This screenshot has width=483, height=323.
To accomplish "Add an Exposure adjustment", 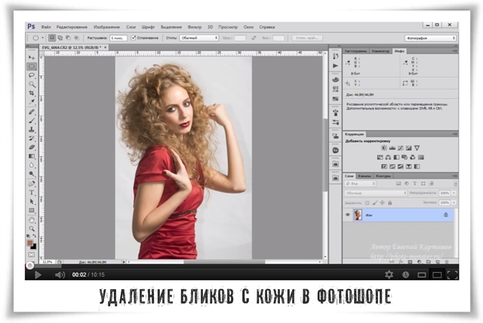I will pos(408,148).
